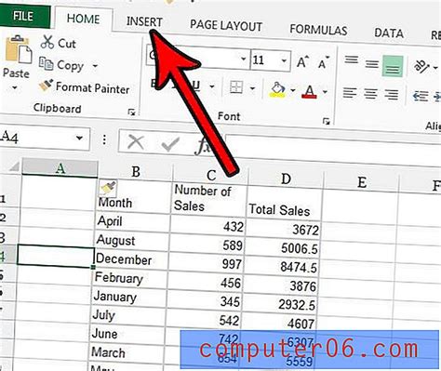Screen dimensions: 441x371
Task: Open the FILE tab
Action: [24, 17]
